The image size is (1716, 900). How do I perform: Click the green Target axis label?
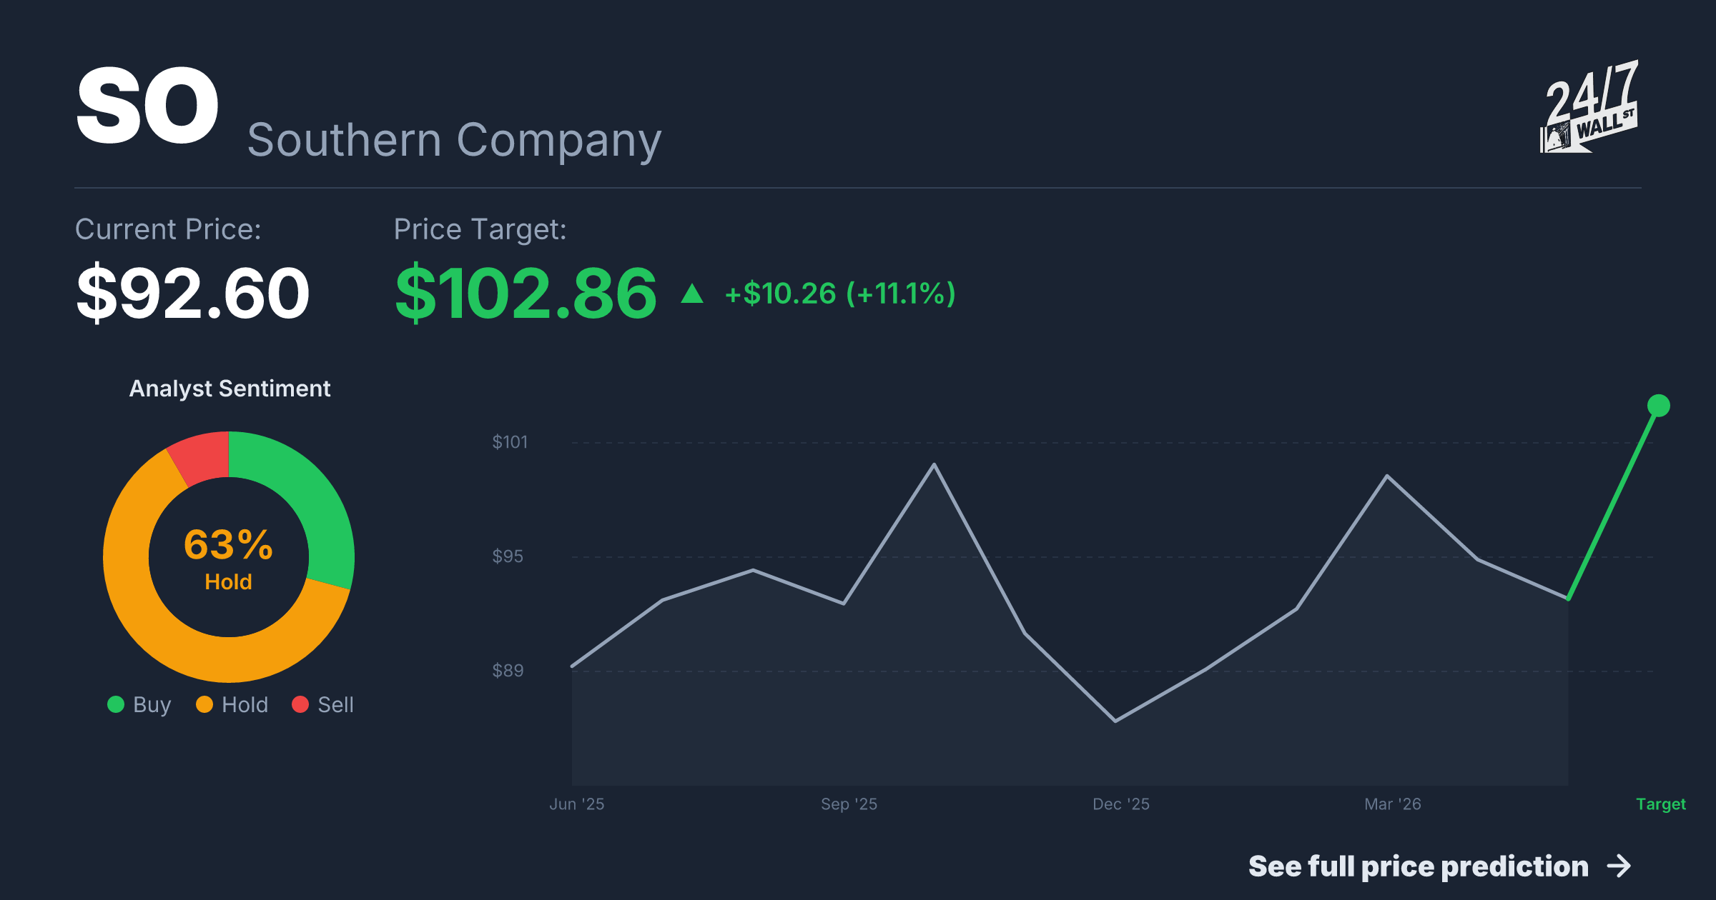click(x=1661, y=804)
